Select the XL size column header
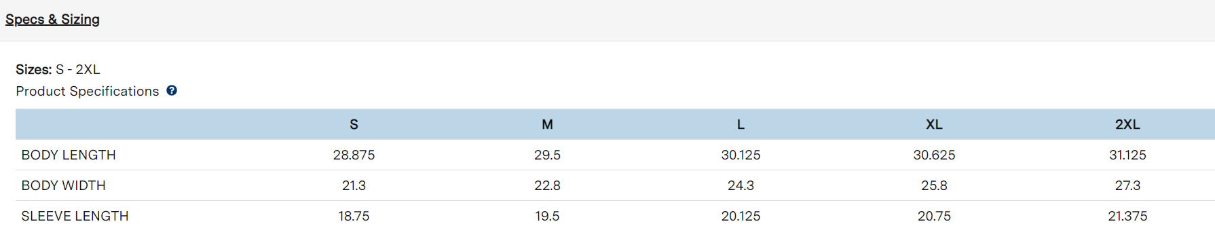Image resolution: width=1215 pixels, height=245 pixels. 934,124
